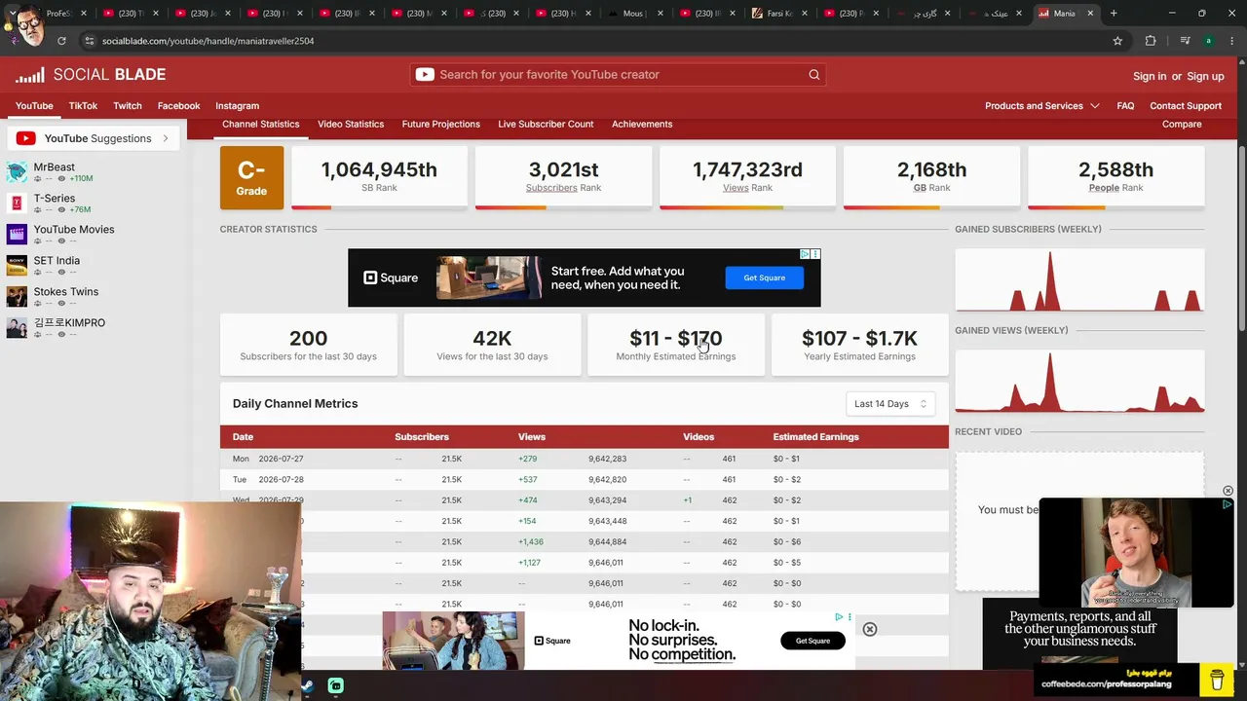
Task: Open the browser extensions puzzle icon
Action: (1151, 41)
